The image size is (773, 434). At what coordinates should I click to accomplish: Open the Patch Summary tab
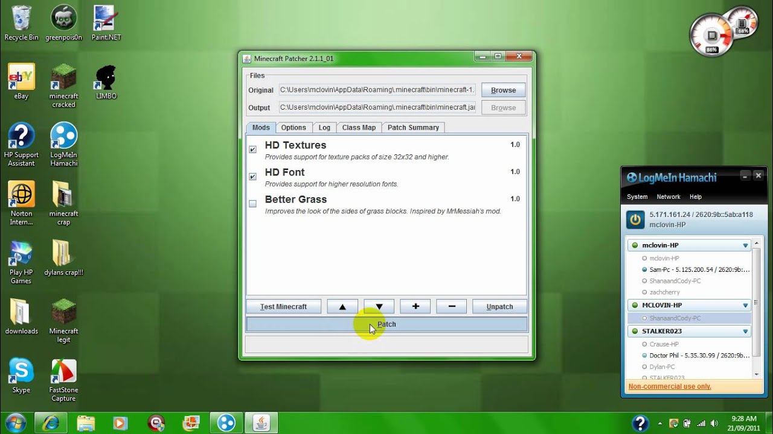(x=413, y=127)
